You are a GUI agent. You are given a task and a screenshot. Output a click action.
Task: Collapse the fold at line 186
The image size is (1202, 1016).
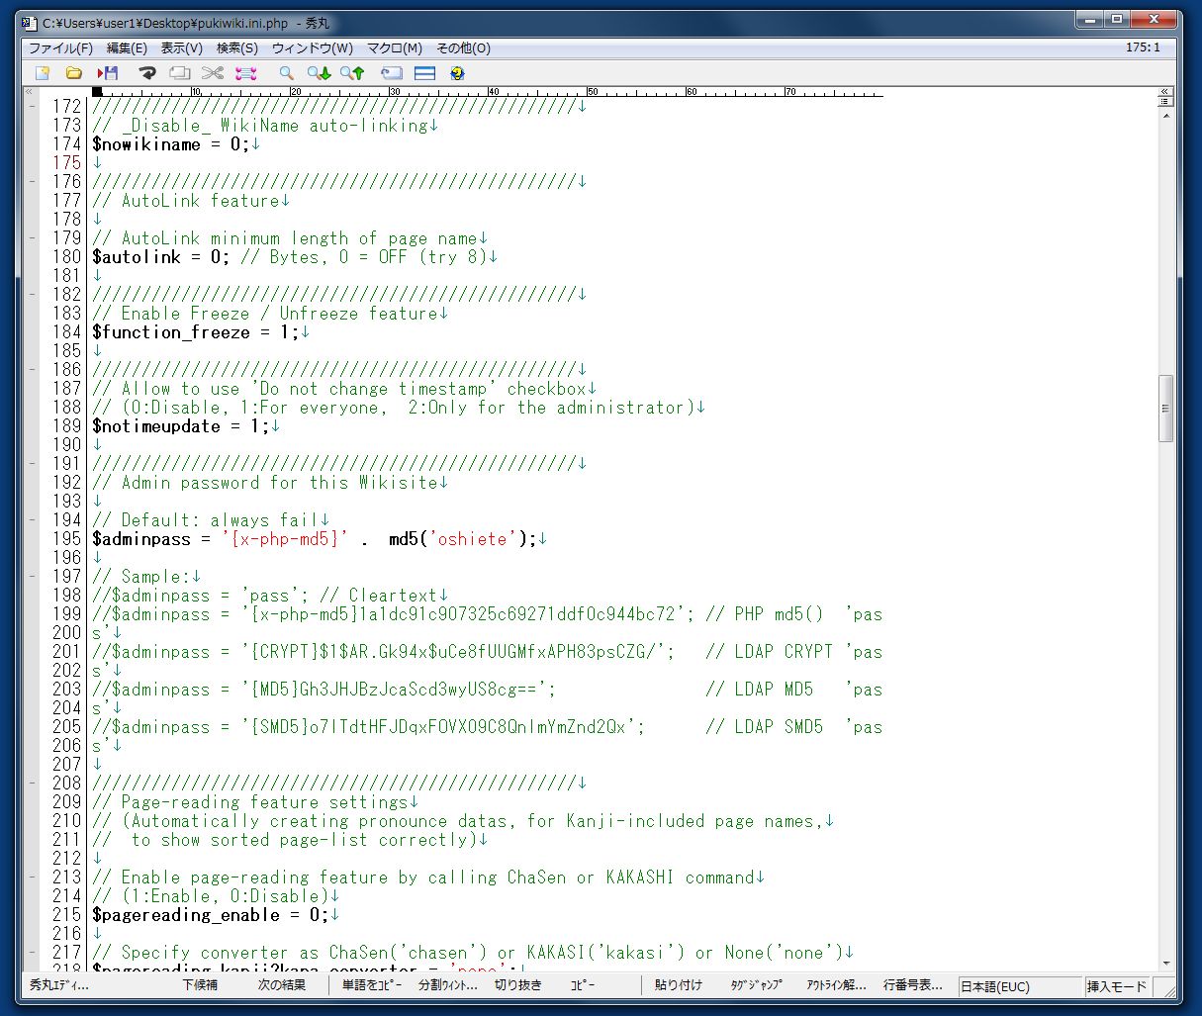[x=32, y=369]
